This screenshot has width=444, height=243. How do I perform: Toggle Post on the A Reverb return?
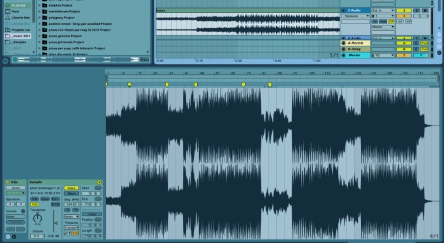click(x=424, y=43)
